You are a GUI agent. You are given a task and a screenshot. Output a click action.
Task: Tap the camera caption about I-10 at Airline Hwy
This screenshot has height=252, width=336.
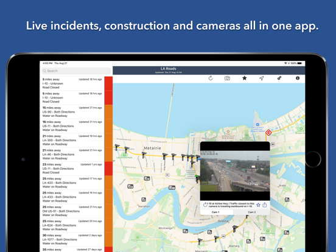pos(231,205)
